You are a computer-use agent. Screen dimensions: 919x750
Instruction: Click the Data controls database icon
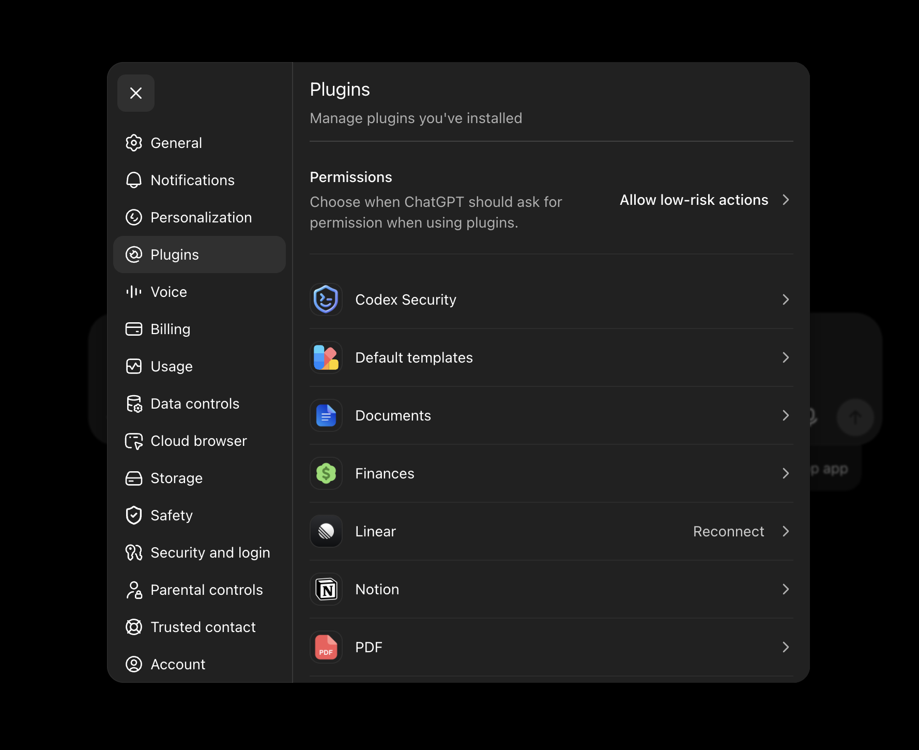[134, 403]
